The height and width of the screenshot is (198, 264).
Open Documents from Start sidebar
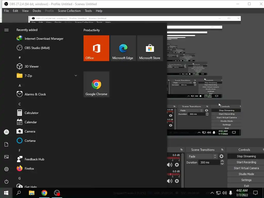(x=6, y=144)
